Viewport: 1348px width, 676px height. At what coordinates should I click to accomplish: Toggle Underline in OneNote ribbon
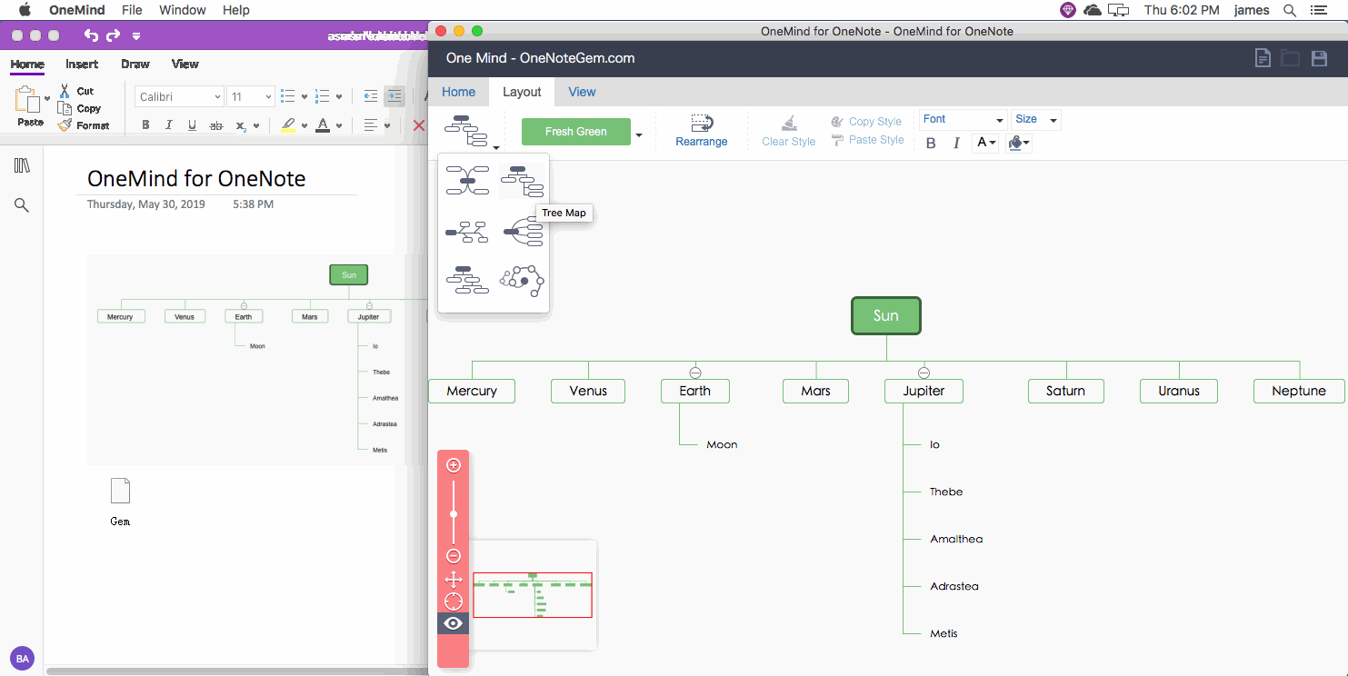[192, 125]
